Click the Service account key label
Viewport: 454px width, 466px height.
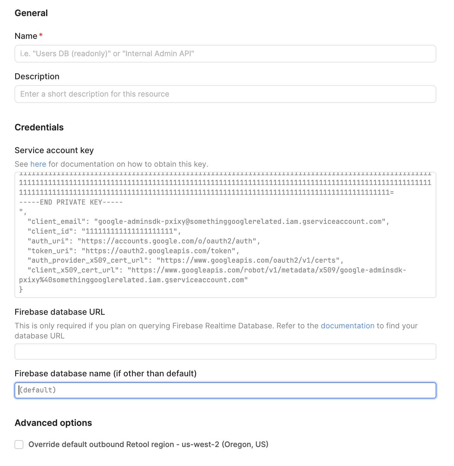[x=54, y=150]
